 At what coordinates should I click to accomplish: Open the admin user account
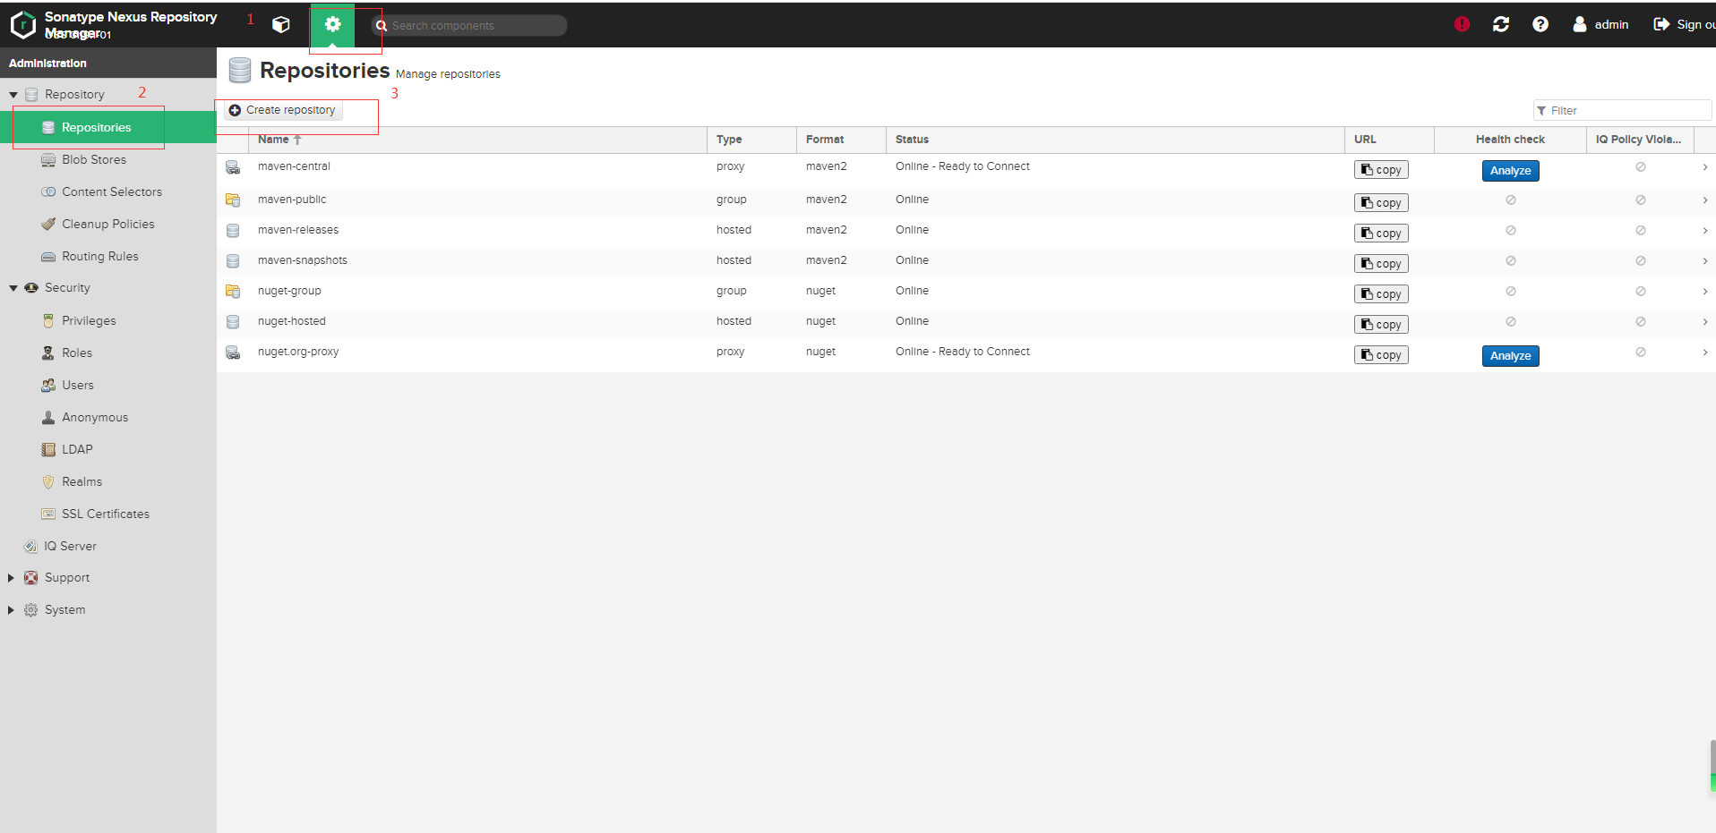click(x=1601, y=24)
